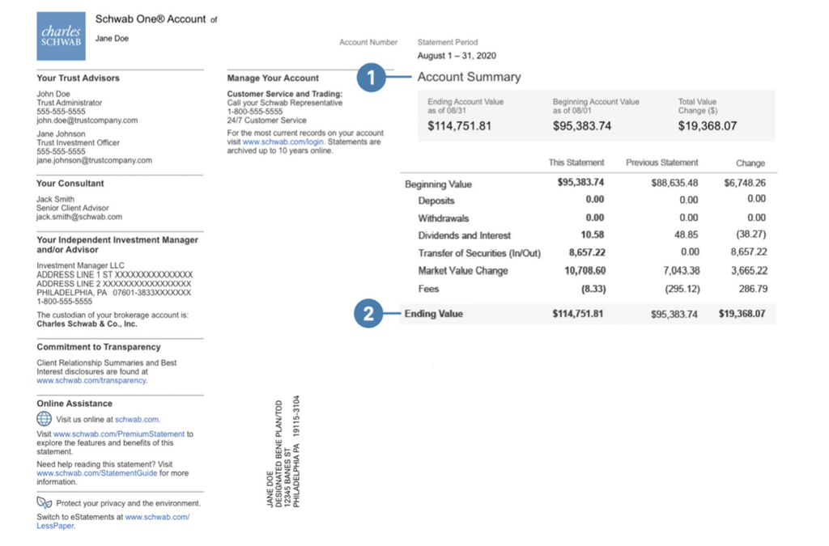Click the Fees row label
The height and width of the screenshot is (546, 829).
coord(428,289)
